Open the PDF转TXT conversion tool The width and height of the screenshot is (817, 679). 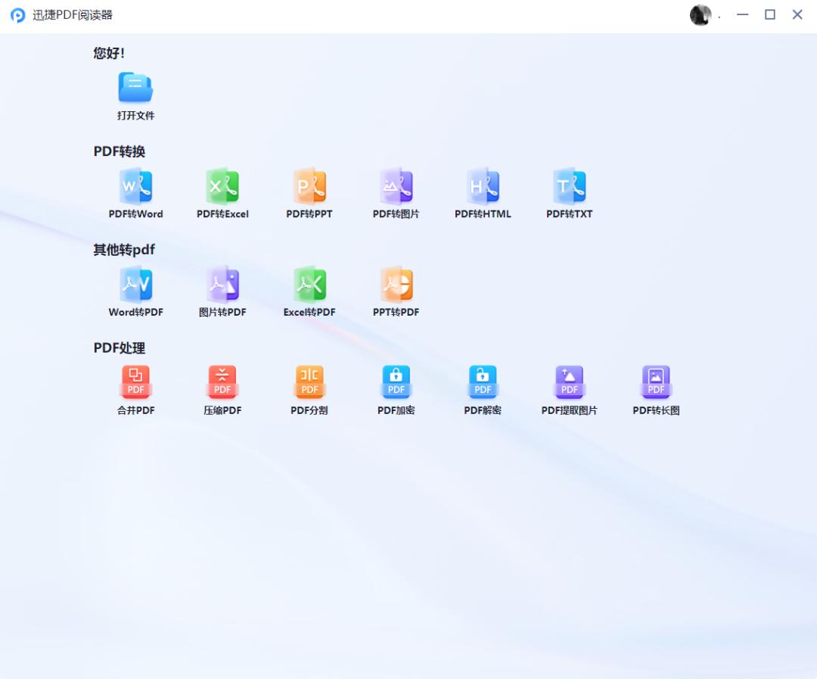569,192
